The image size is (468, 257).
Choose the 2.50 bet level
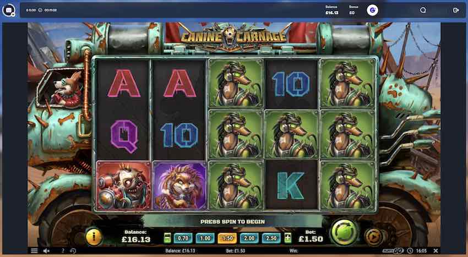tap(271, 238)
